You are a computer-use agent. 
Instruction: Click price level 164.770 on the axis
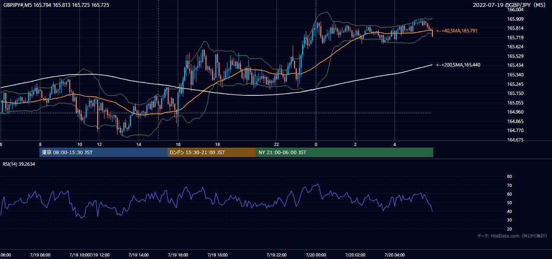click(516, 130)
